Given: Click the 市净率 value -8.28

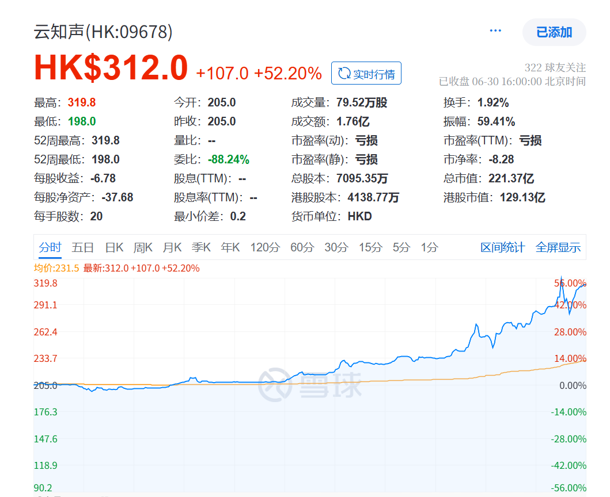Looking at the screenshot, I should click(501, 160).
